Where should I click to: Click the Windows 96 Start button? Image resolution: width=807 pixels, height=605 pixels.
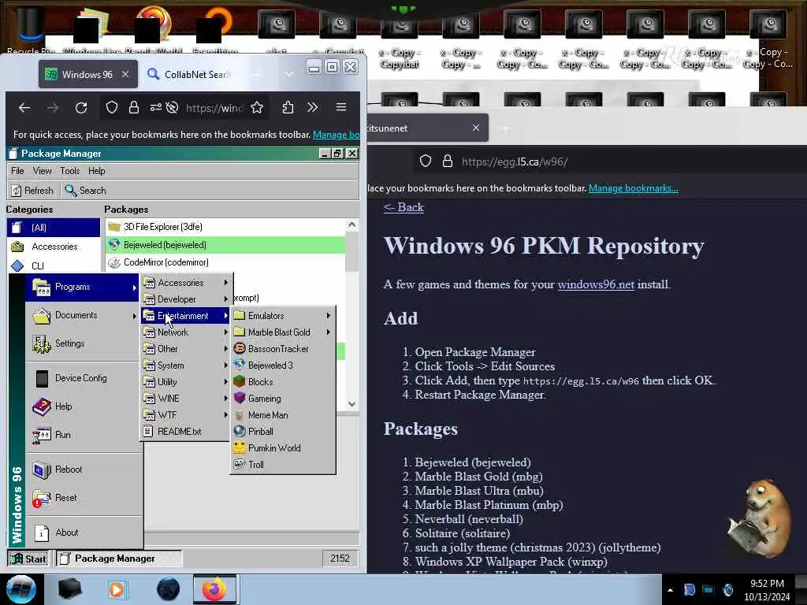(x=29, y=559)
